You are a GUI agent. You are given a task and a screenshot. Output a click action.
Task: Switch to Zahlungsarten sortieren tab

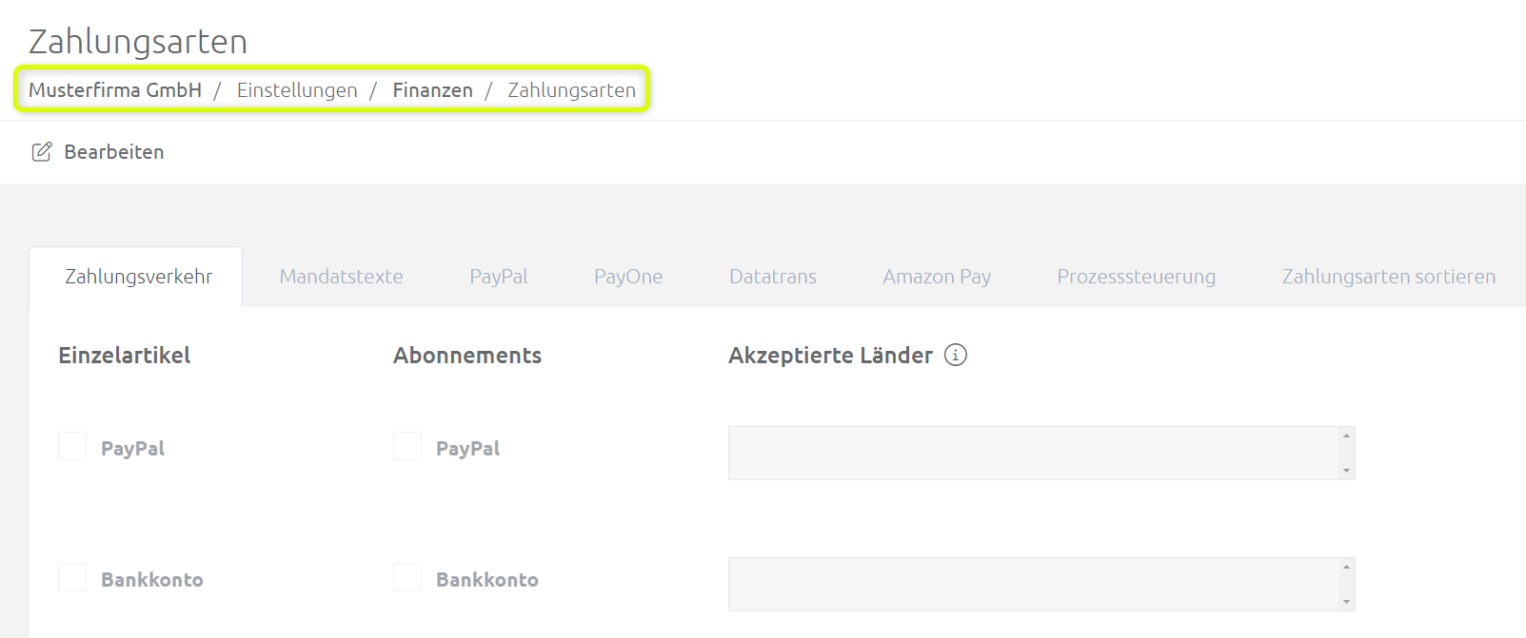point(1388,277)
